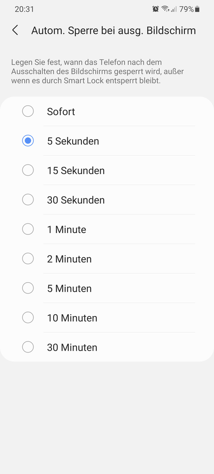Screen dimensions: 214x474
Task: Select the 15 Sekunden radio button
Action: (28, 170)
